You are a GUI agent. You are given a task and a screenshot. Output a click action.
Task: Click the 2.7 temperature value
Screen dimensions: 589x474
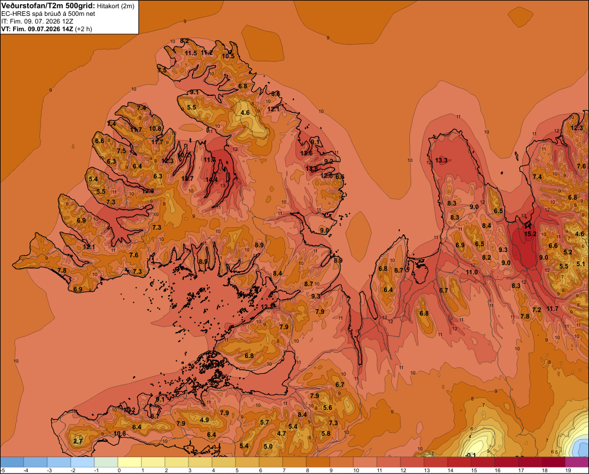77,441
